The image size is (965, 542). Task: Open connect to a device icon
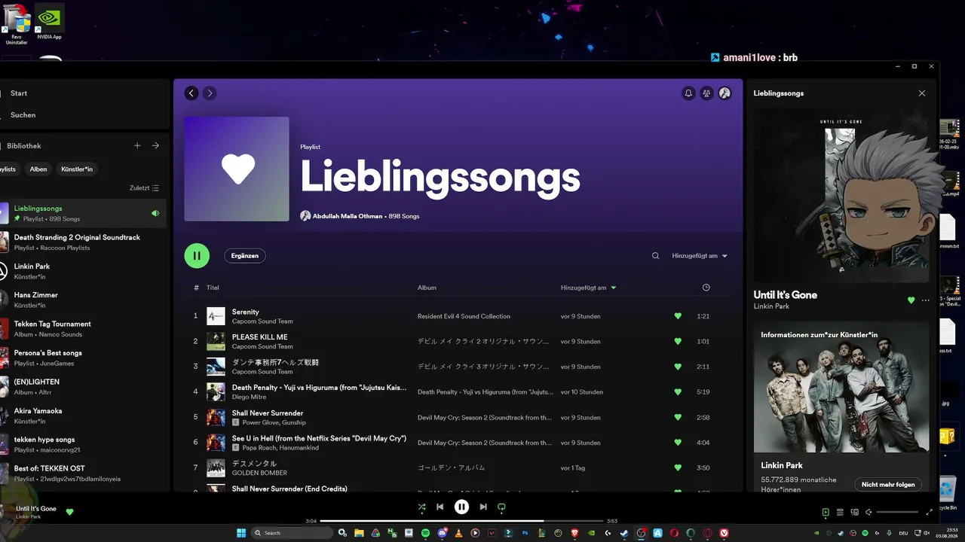[855, 513]
